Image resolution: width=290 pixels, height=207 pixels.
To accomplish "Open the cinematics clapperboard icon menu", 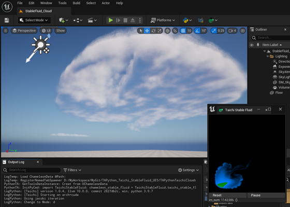I will 92,20.
